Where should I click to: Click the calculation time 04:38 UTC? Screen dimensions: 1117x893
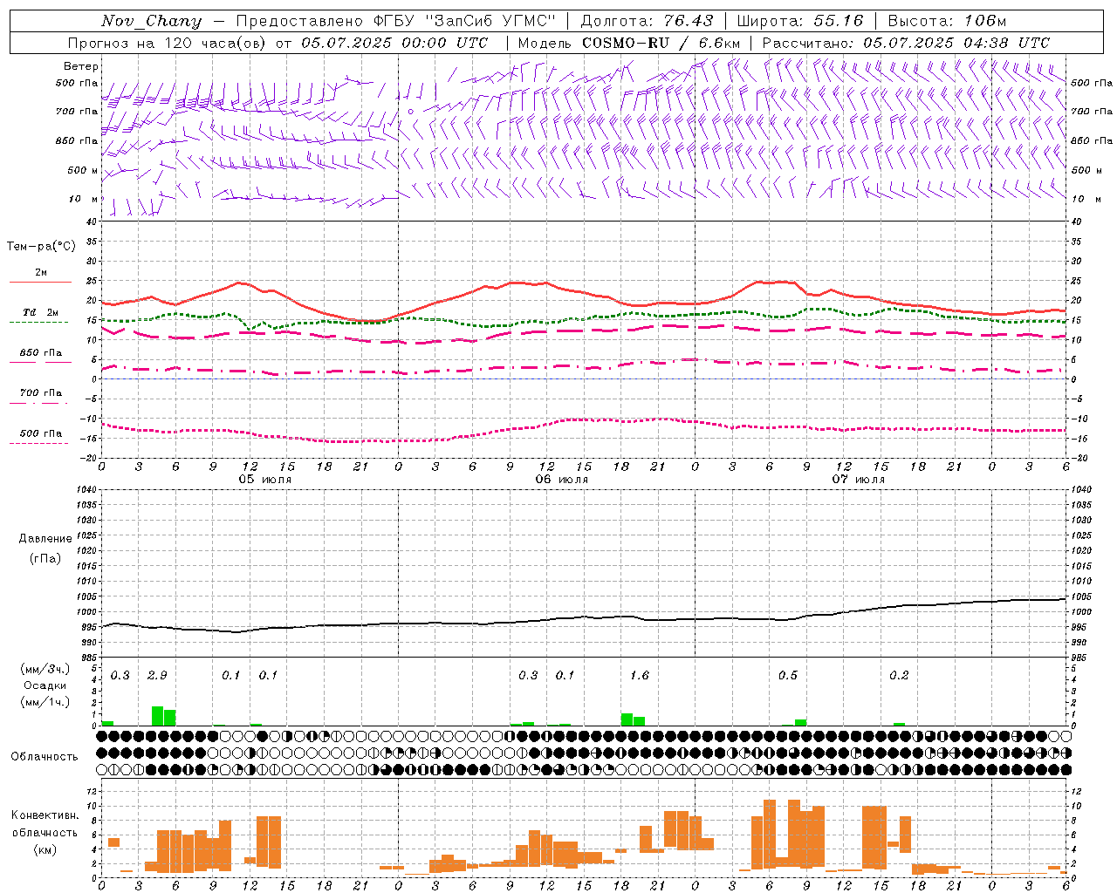pos(1003,43)
